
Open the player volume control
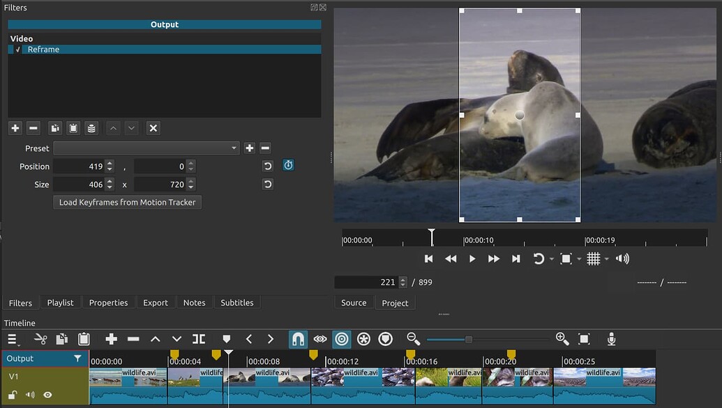(x=622, y=259)
